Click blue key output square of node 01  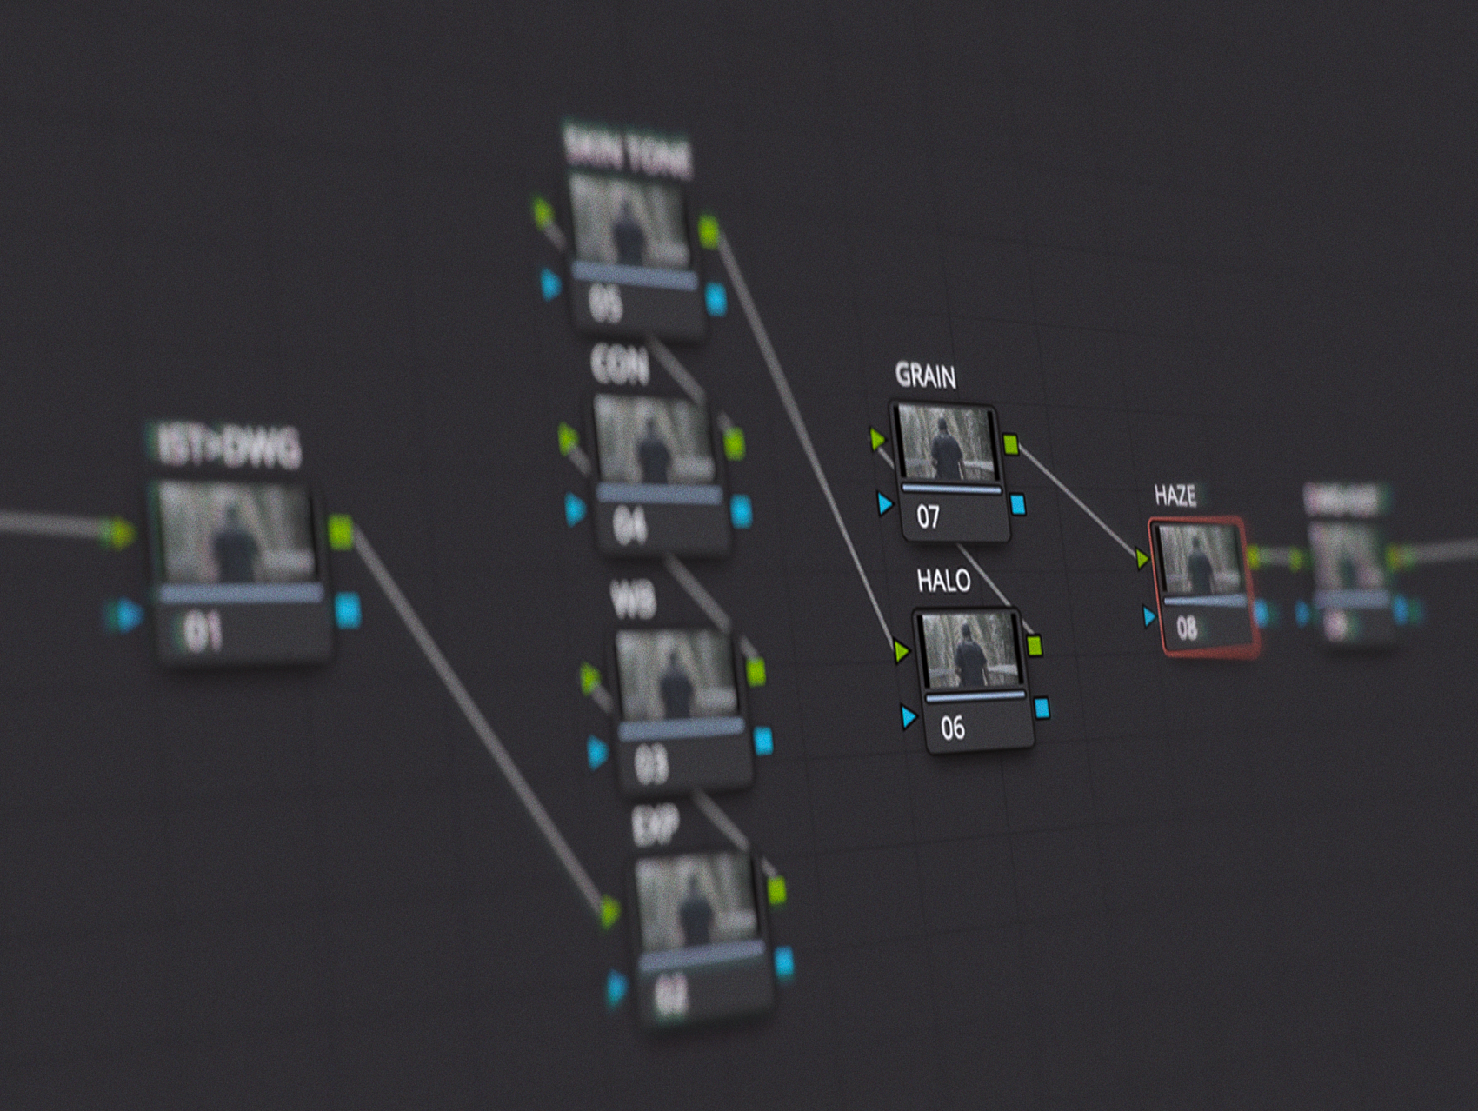pos(348,609)
